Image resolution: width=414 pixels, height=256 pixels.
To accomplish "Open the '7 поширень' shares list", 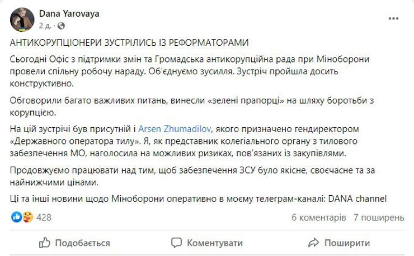I will click(379, 218).
